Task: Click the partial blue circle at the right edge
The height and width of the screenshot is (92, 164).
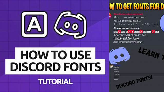Action: coord(162,23)
